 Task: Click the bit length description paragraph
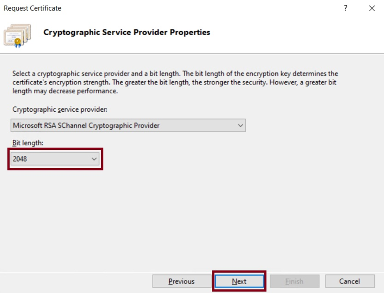click(x=175, y=82)
